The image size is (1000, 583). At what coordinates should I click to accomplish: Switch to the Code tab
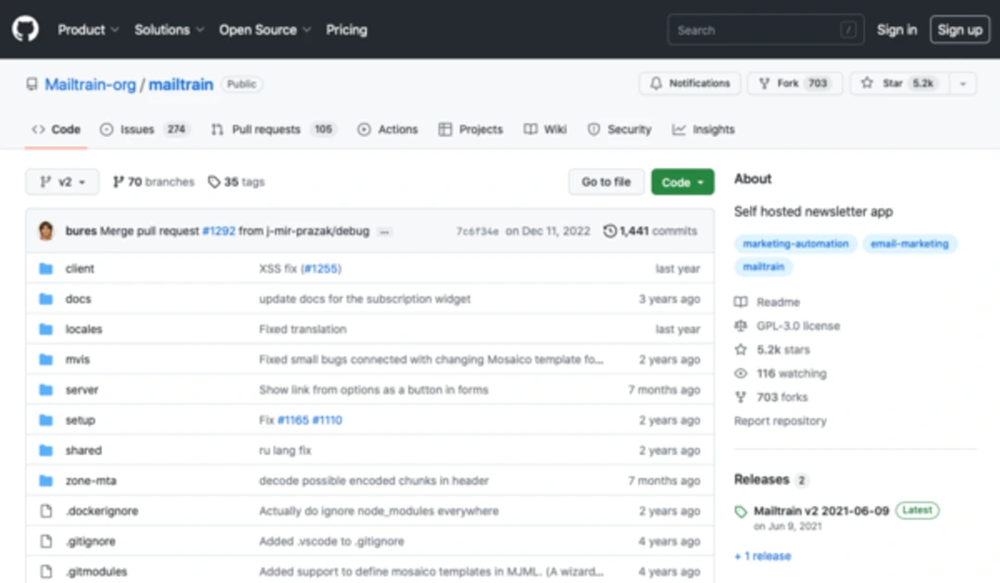[56, 130]
